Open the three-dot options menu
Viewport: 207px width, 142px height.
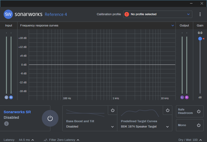(200, 14)
